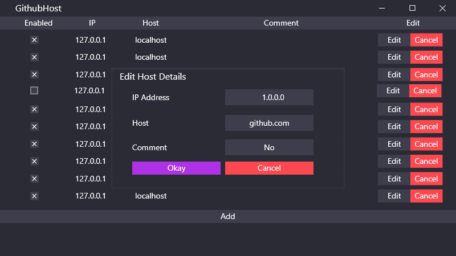Cancel the Edit Host Details dialog
Screen dimensions: 456x256
pos(269,168)
